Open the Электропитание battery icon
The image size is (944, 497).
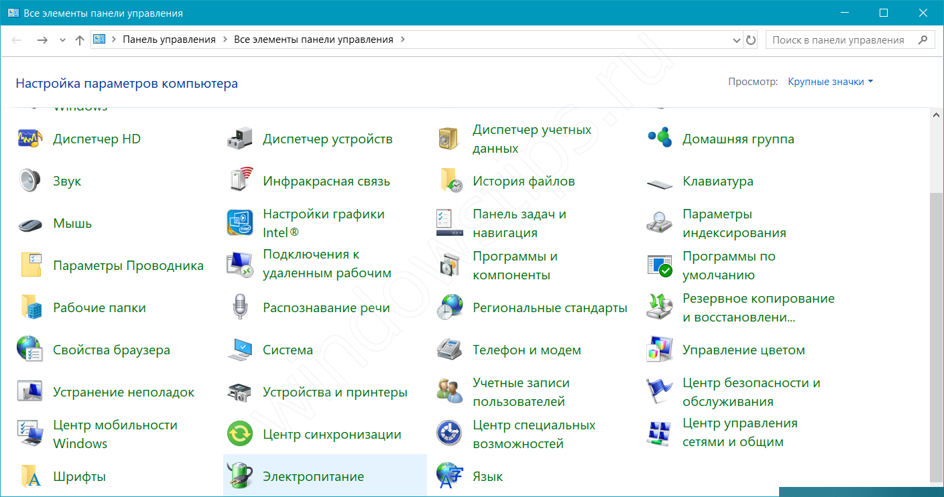[x=240, y=476]
